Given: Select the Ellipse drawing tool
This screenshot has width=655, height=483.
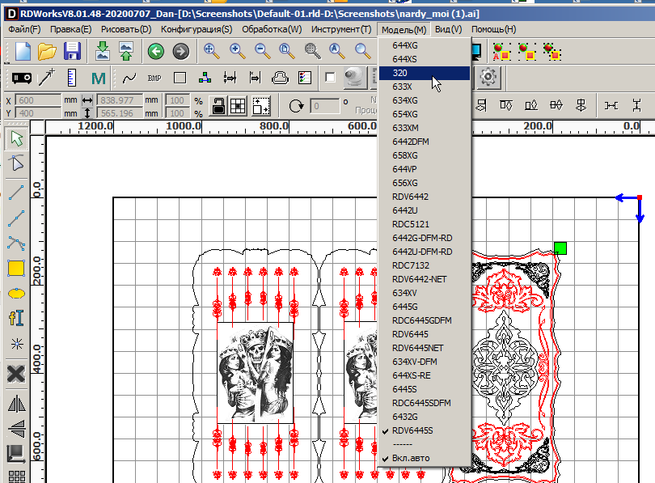Looking at the screenshot, I should click(x=16, y=293).
